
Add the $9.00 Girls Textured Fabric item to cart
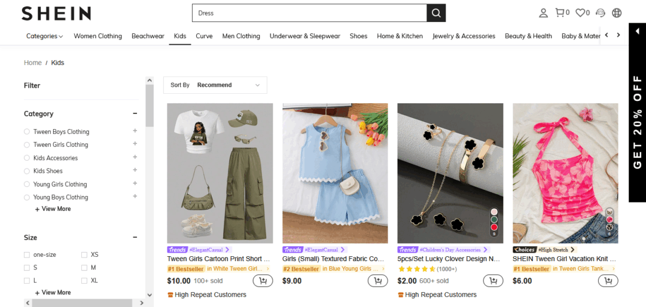click(378, 281)
